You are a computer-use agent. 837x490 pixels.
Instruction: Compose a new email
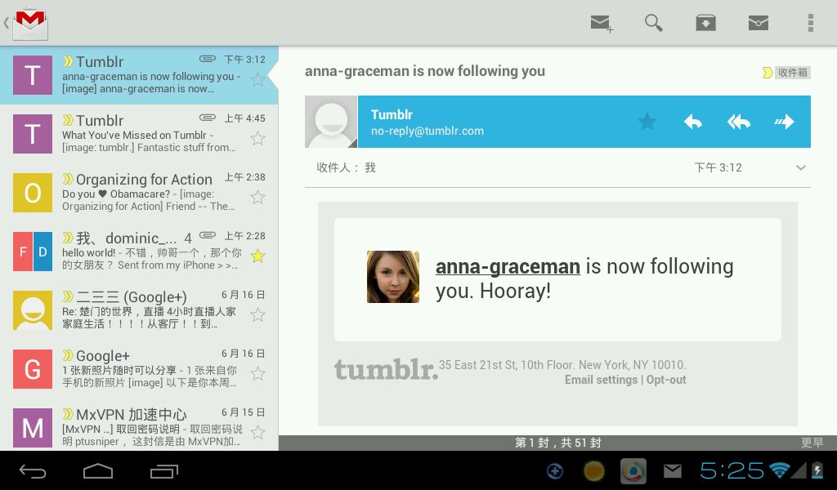[602, 24]
